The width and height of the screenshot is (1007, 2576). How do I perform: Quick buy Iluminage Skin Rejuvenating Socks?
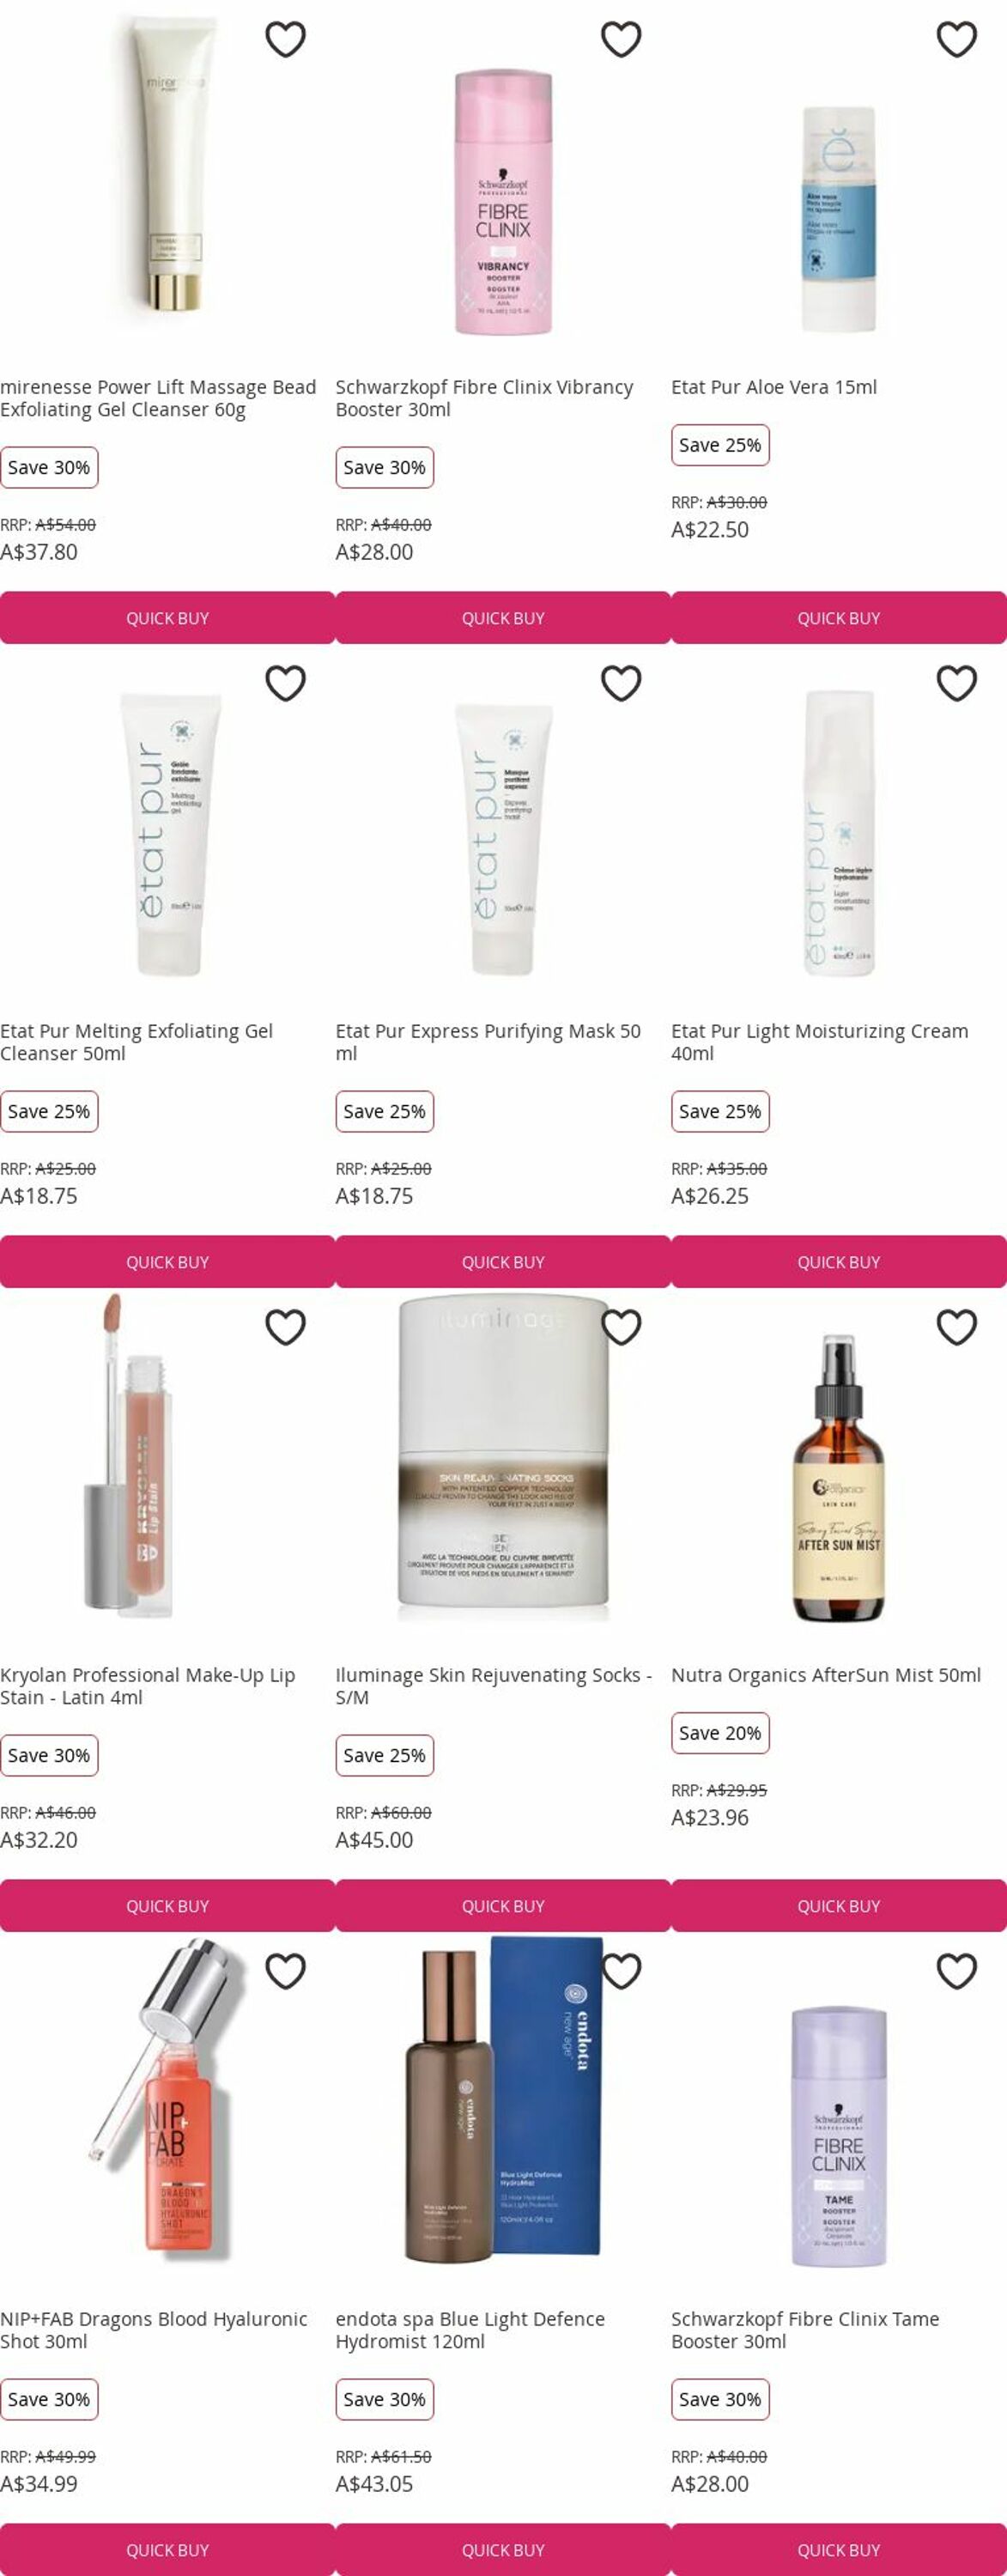[503, 1906]
